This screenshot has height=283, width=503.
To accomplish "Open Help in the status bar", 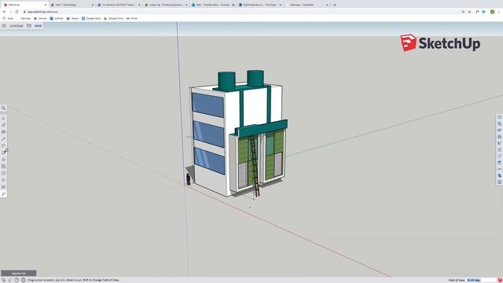I will coord(17,280).
